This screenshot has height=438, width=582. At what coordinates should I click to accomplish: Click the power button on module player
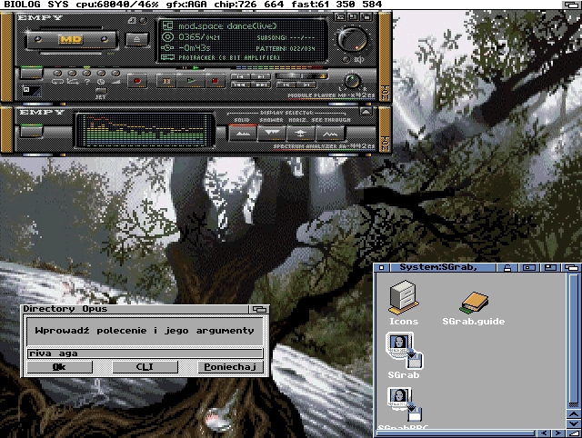coord(31,73)
